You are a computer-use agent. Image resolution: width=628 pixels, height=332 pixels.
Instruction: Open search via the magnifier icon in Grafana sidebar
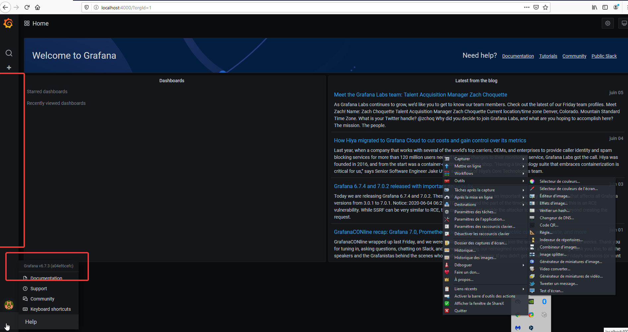coord(9,53)
